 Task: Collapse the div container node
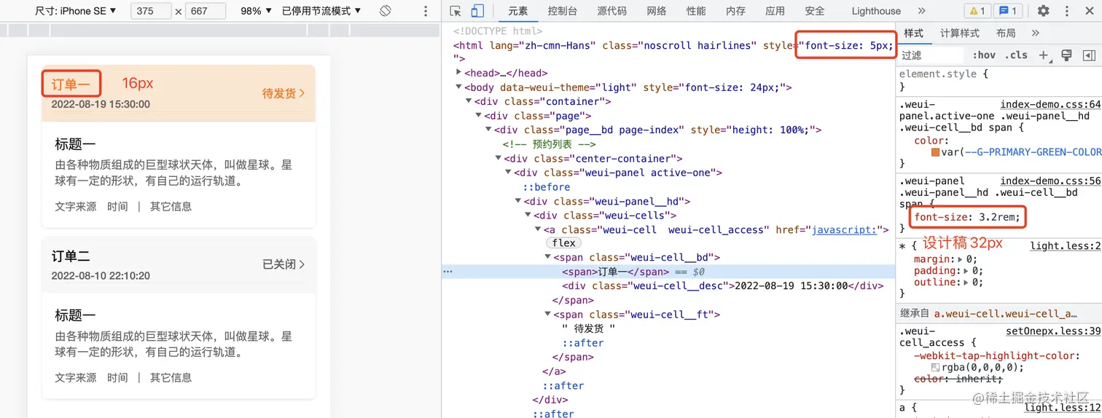tap(469, 101)
